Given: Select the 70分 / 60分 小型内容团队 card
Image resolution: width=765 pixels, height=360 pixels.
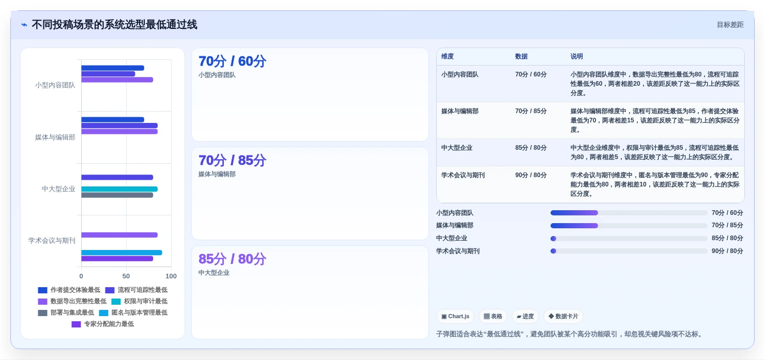Looking at the screenshot, I should 310,95.
